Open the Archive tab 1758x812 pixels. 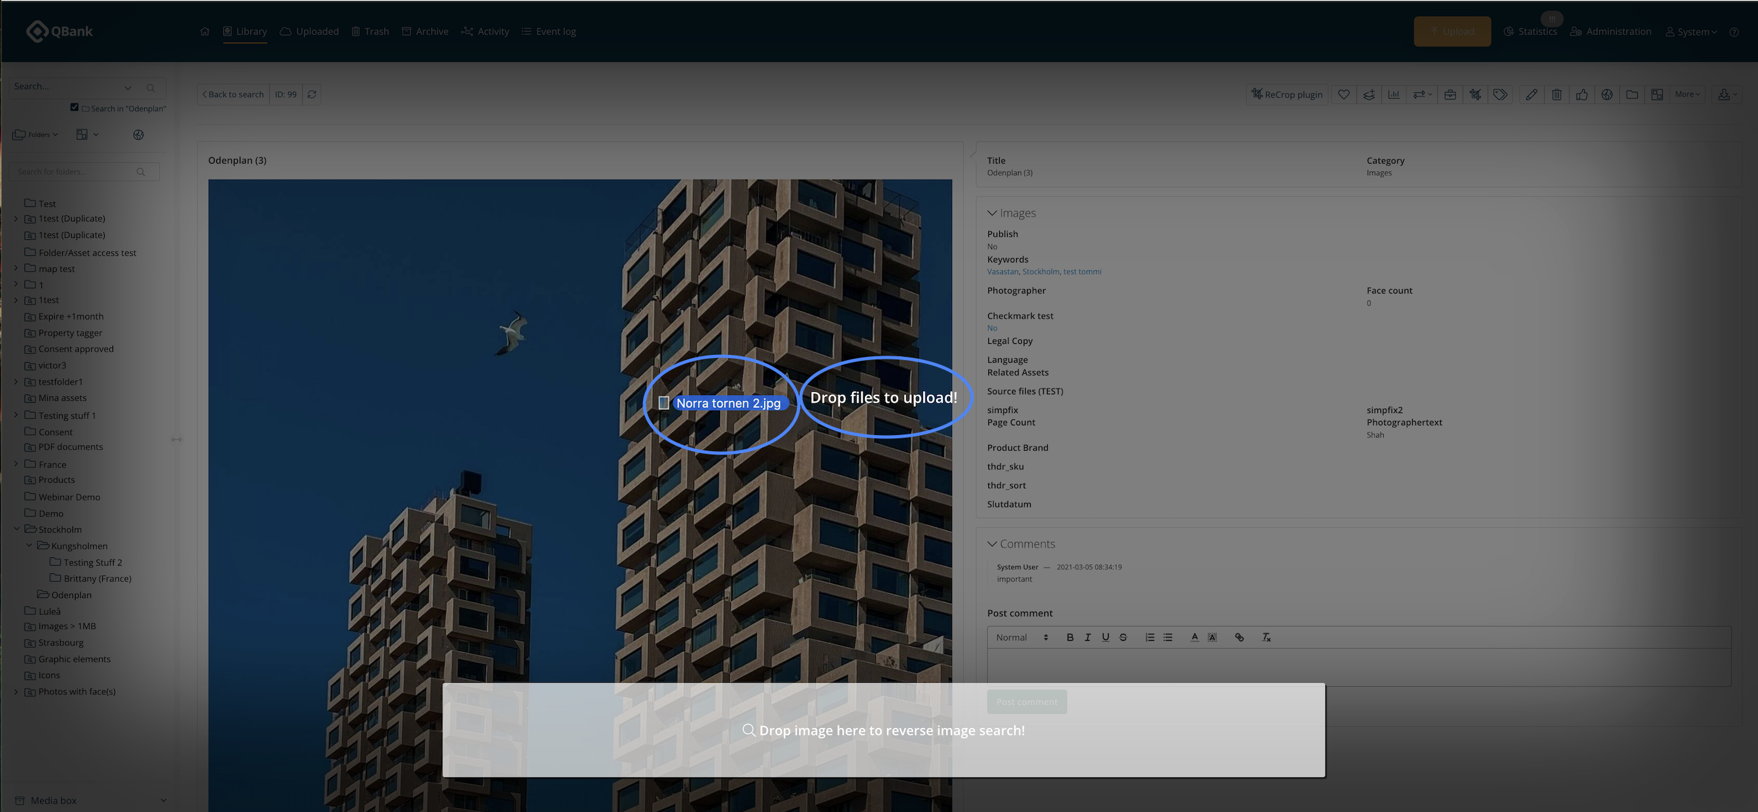point(425,32)
